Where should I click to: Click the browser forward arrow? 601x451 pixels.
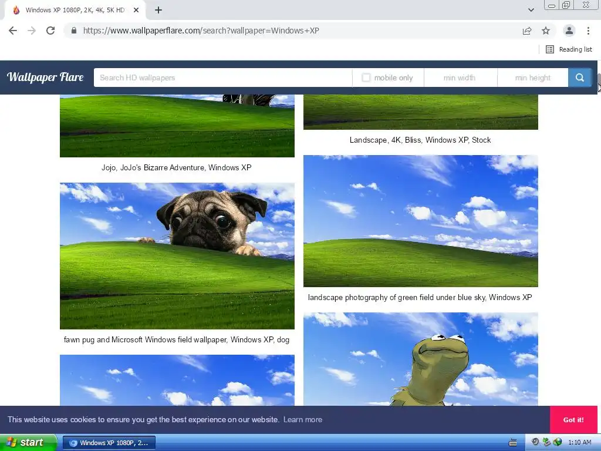(x=32, y=31)
